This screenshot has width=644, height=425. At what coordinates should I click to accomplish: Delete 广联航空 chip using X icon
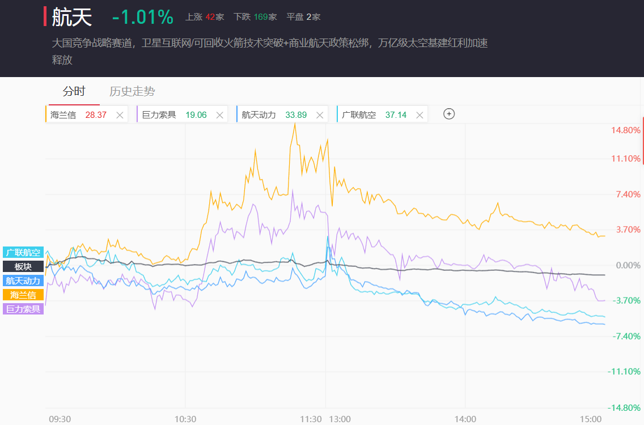pyautogui.click(x=420, y=115)
